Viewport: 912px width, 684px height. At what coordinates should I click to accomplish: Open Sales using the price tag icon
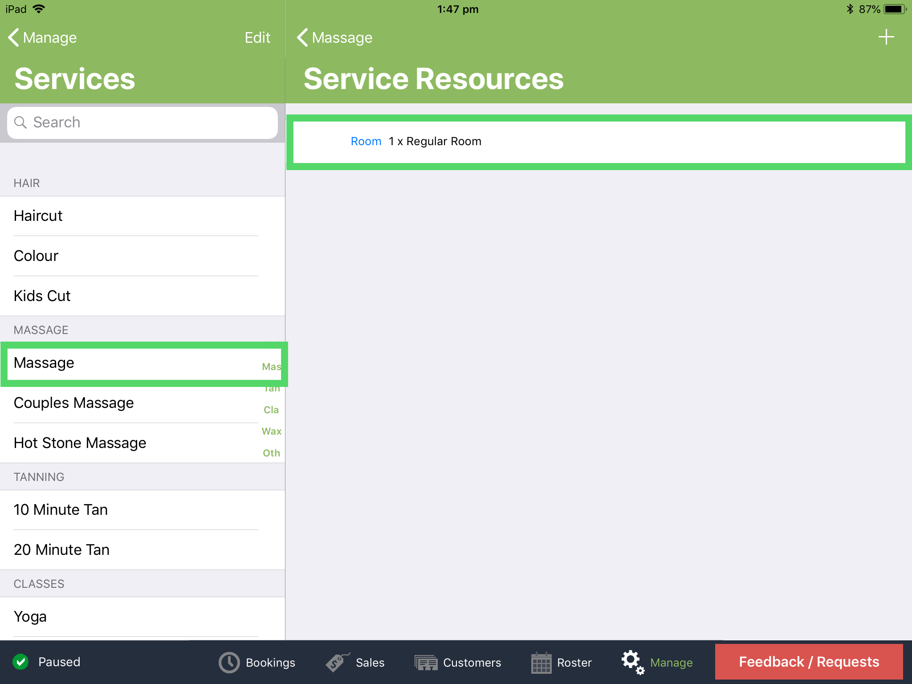click(335, 662)
